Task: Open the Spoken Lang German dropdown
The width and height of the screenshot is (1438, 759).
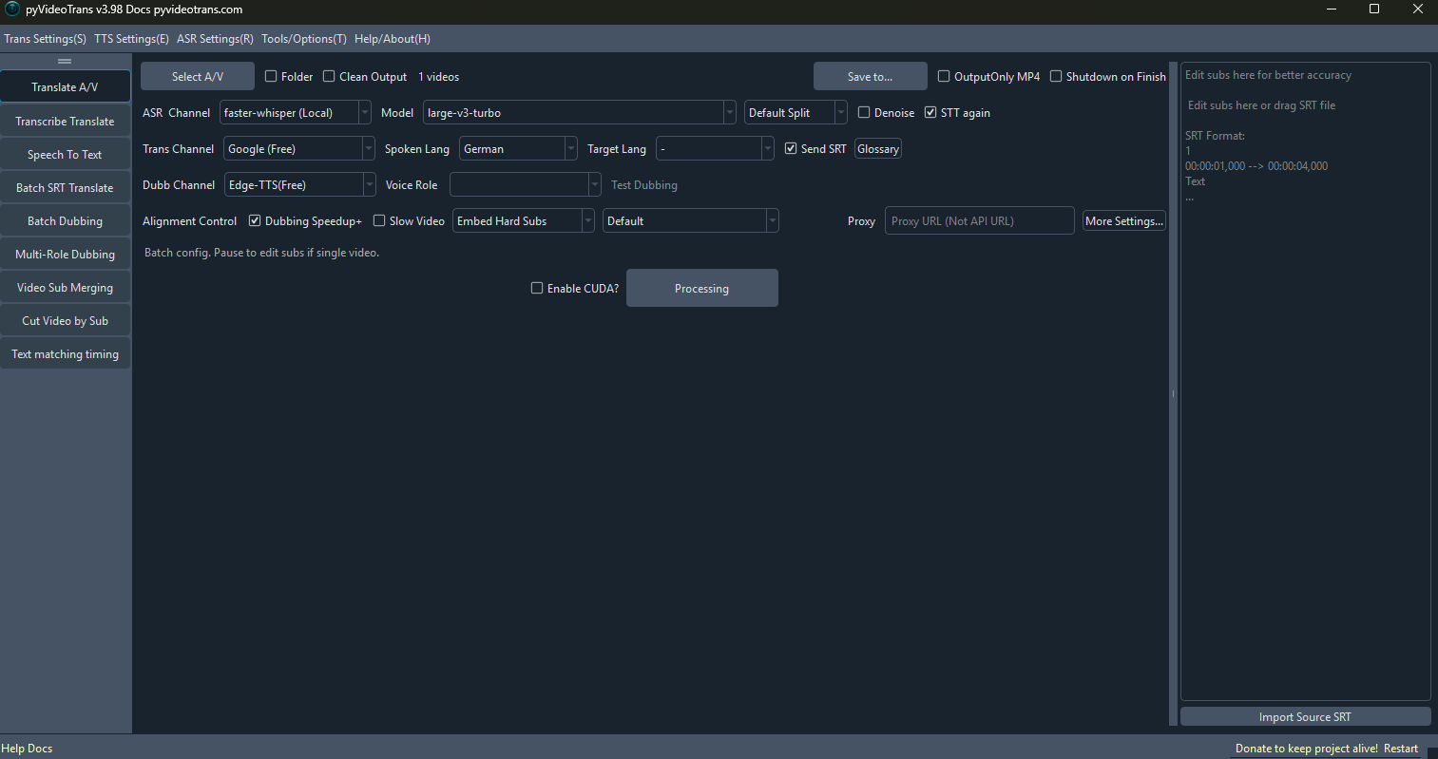Action: coord(518,149)
